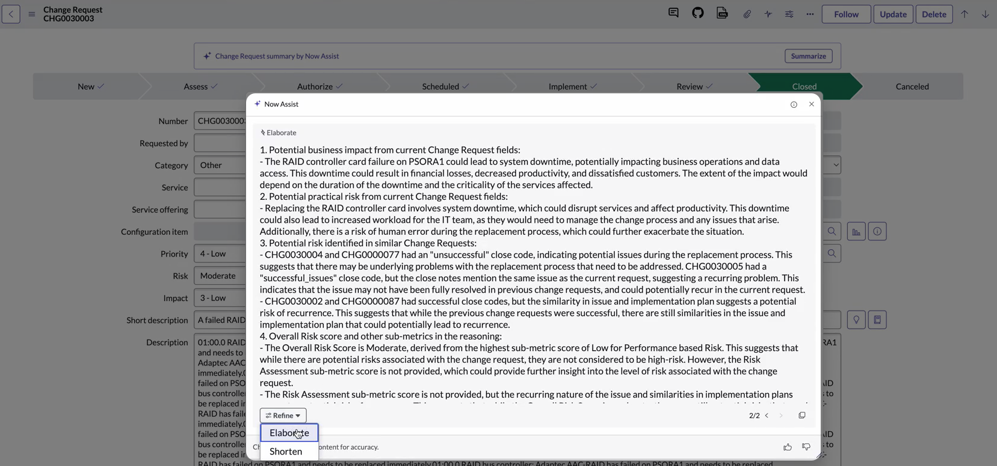This screenshot has width=997, height=466.
Task: Click the GitHub icon in the header
Action: pyautogui.click(x=698, y=13)
